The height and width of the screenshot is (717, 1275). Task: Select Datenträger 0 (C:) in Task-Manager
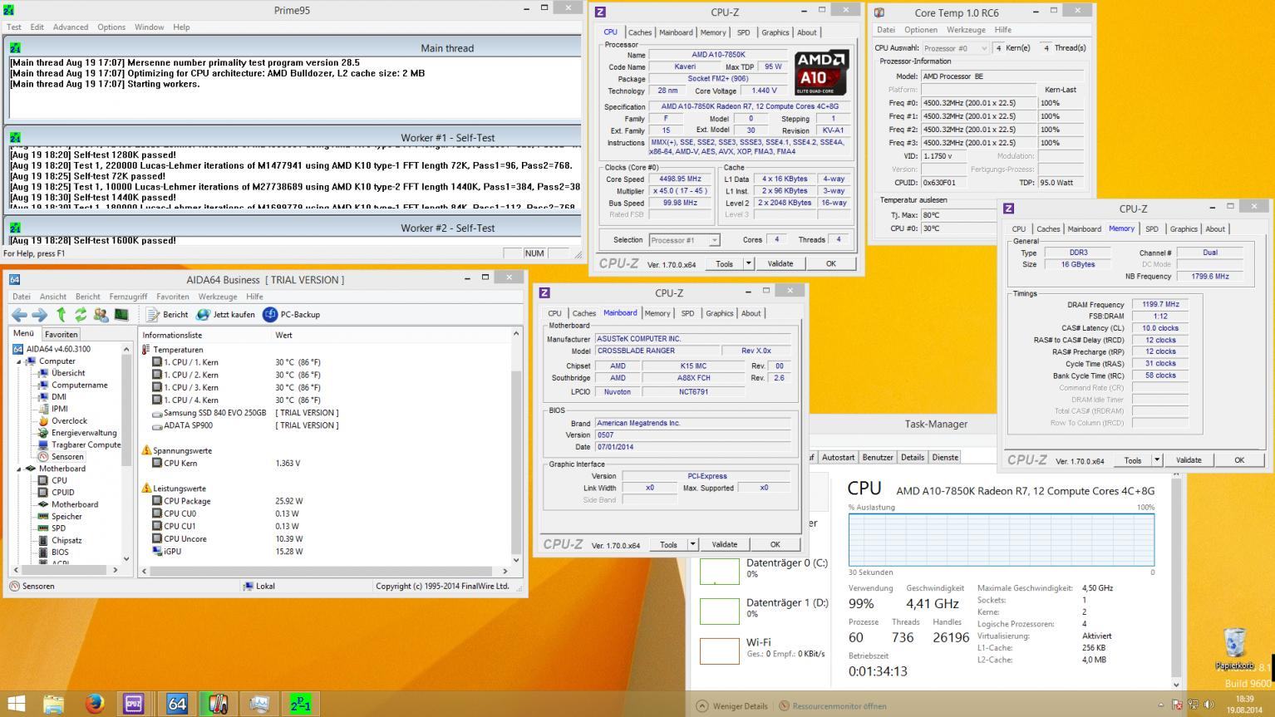pos(764,571)
